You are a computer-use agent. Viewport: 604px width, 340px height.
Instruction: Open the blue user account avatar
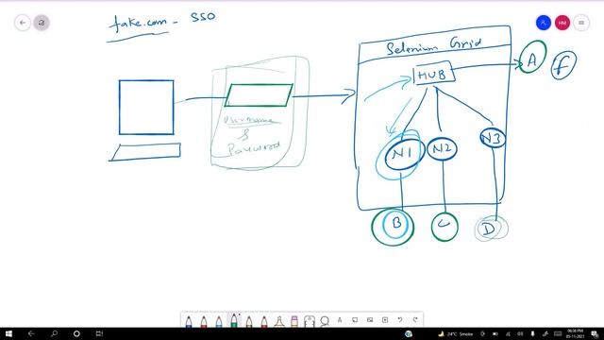(x=544, y=23)
